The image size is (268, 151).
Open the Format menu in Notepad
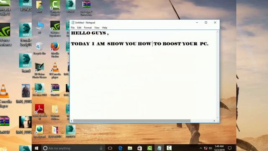click(x=88, y=28)
